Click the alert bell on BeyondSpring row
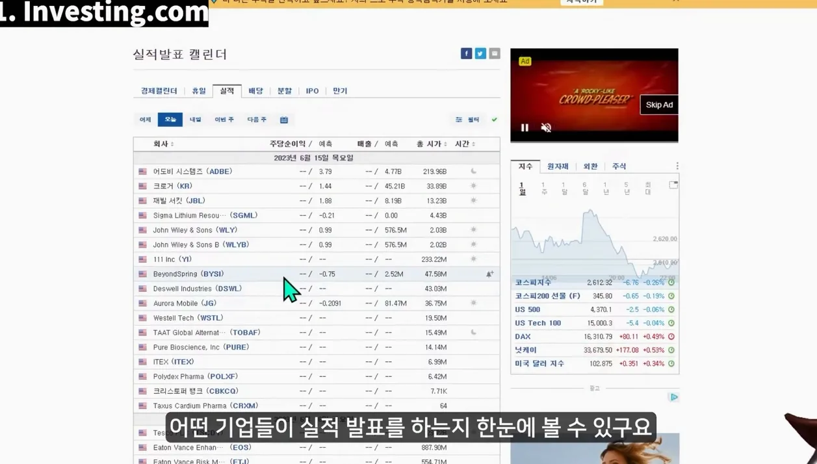This screenshot has height=464, width=817. 489,274
